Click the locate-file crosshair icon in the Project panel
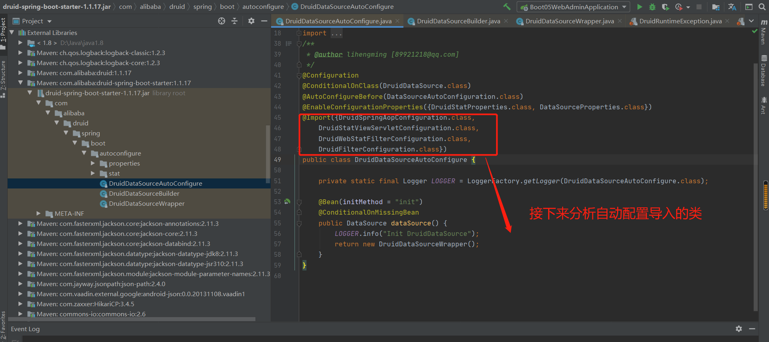This screenshot has width=769, height=342. point(222,21)
